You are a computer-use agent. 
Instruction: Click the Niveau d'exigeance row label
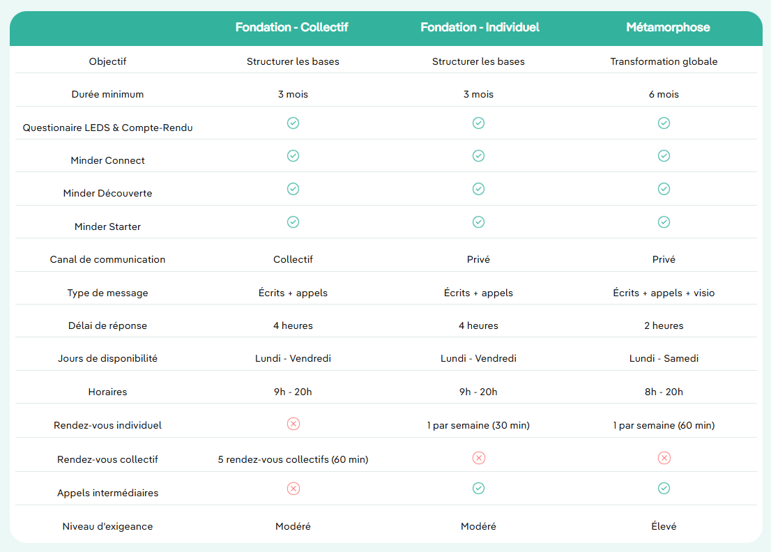point(107,526)
